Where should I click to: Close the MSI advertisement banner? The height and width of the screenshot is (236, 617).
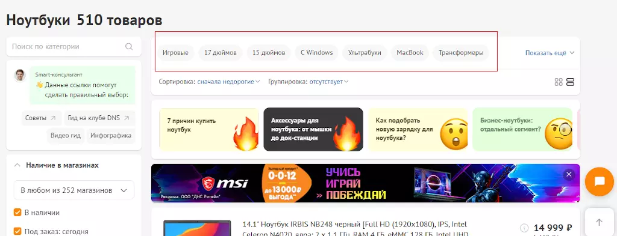click(568, 175)
